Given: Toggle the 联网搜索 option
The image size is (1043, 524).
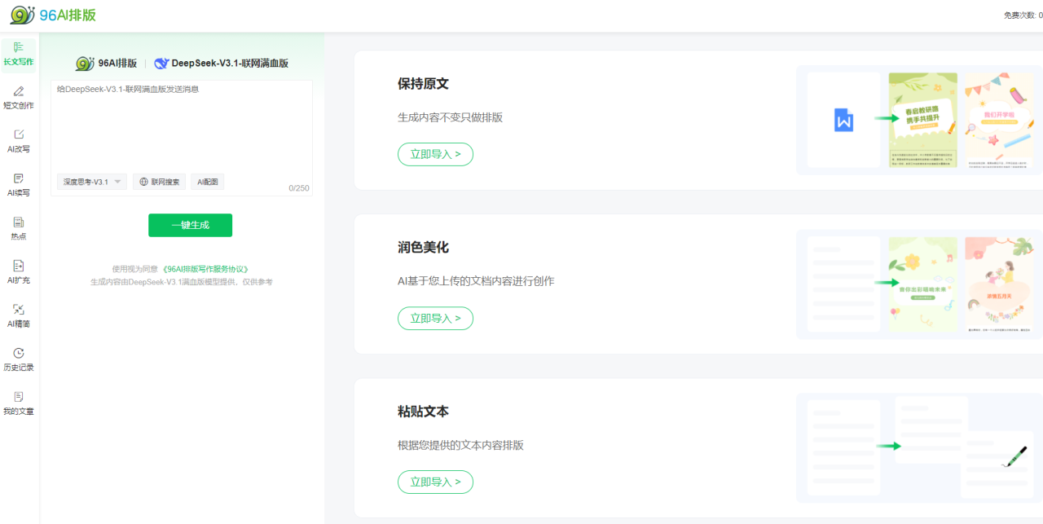Looking at the screenshot, I should pyautogui.click(x=159, y=182).
